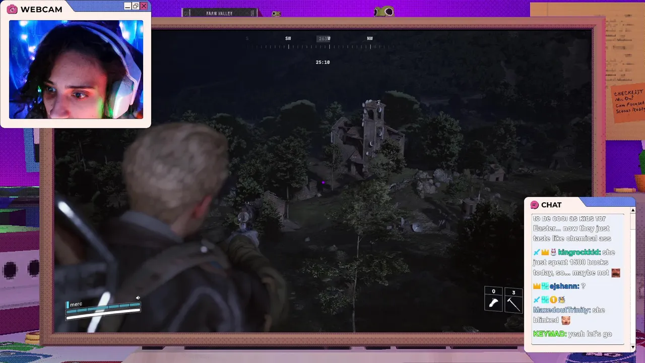Select the bandage item slot showing 0
This screenshot has width=645, height=363.
[x=493, y=299]
